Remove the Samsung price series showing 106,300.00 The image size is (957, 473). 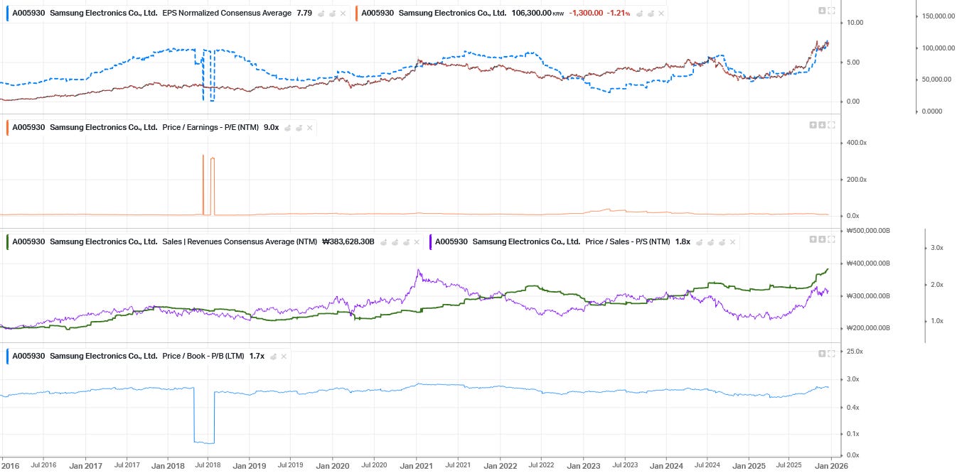(661, 13)
